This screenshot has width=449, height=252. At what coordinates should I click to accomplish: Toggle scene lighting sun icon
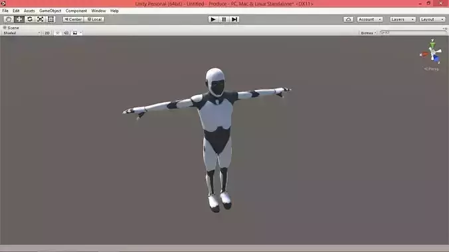pyautogui.click(x=58, y=33)
